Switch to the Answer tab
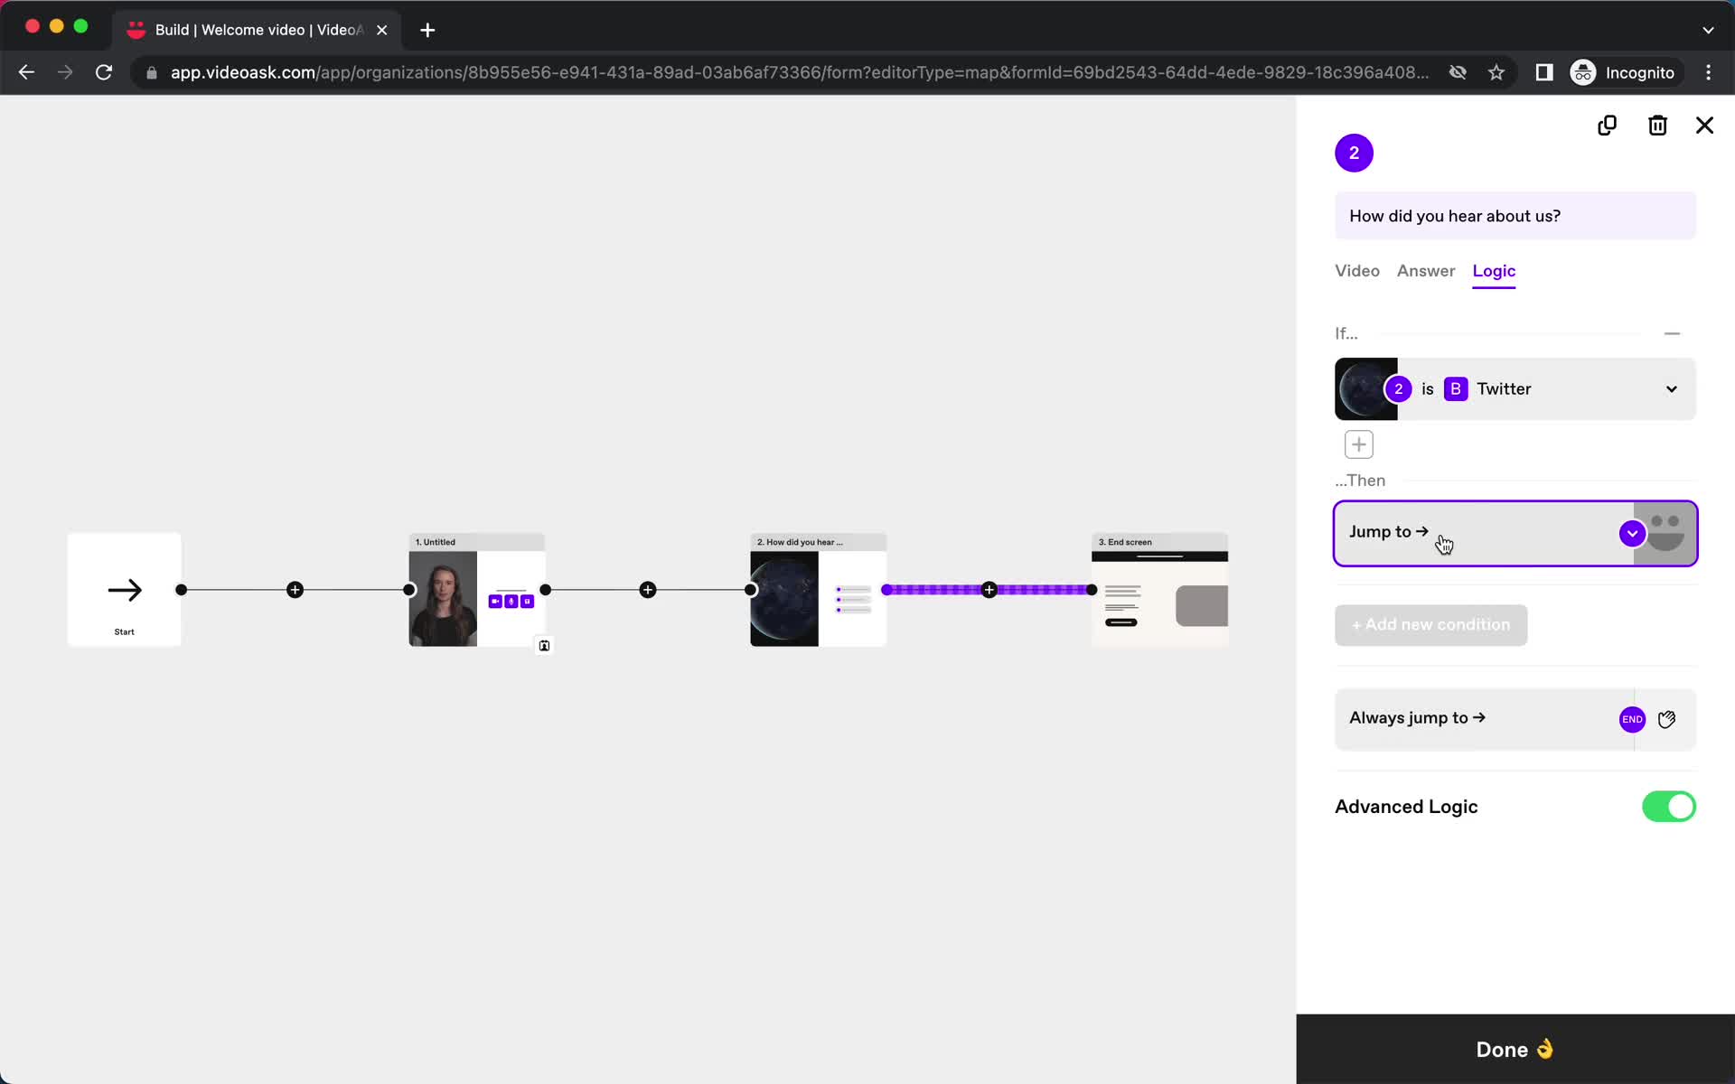 [x=1425, y=271]
